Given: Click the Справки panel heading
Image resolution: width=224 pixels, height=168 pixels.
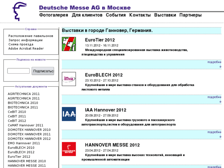Looking at the screenshot, I should pyautogui.click(x=31, y=29).
